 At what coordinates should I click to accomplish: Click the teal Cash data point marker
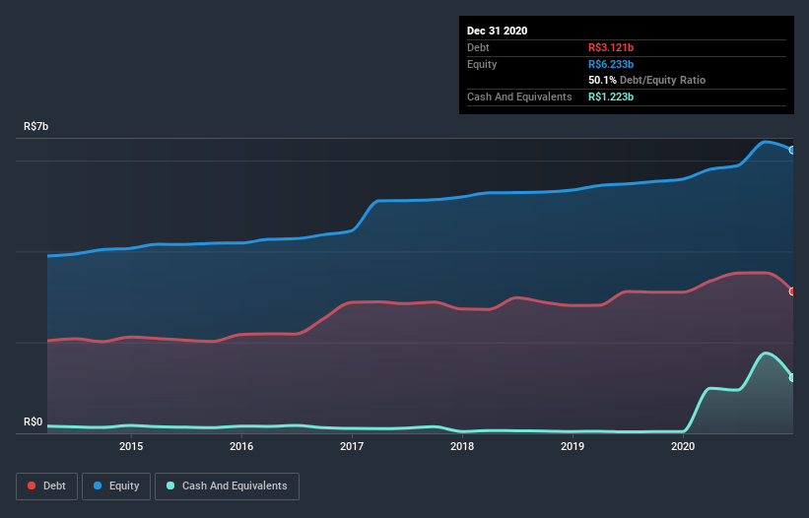(x=792, y=377)
